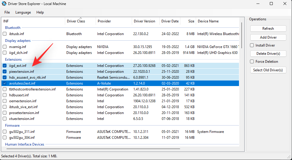This screenshot has height=160, width=292.
Task: Uncheck the avolutess3ext.inf checkbox
Action: 5,83
